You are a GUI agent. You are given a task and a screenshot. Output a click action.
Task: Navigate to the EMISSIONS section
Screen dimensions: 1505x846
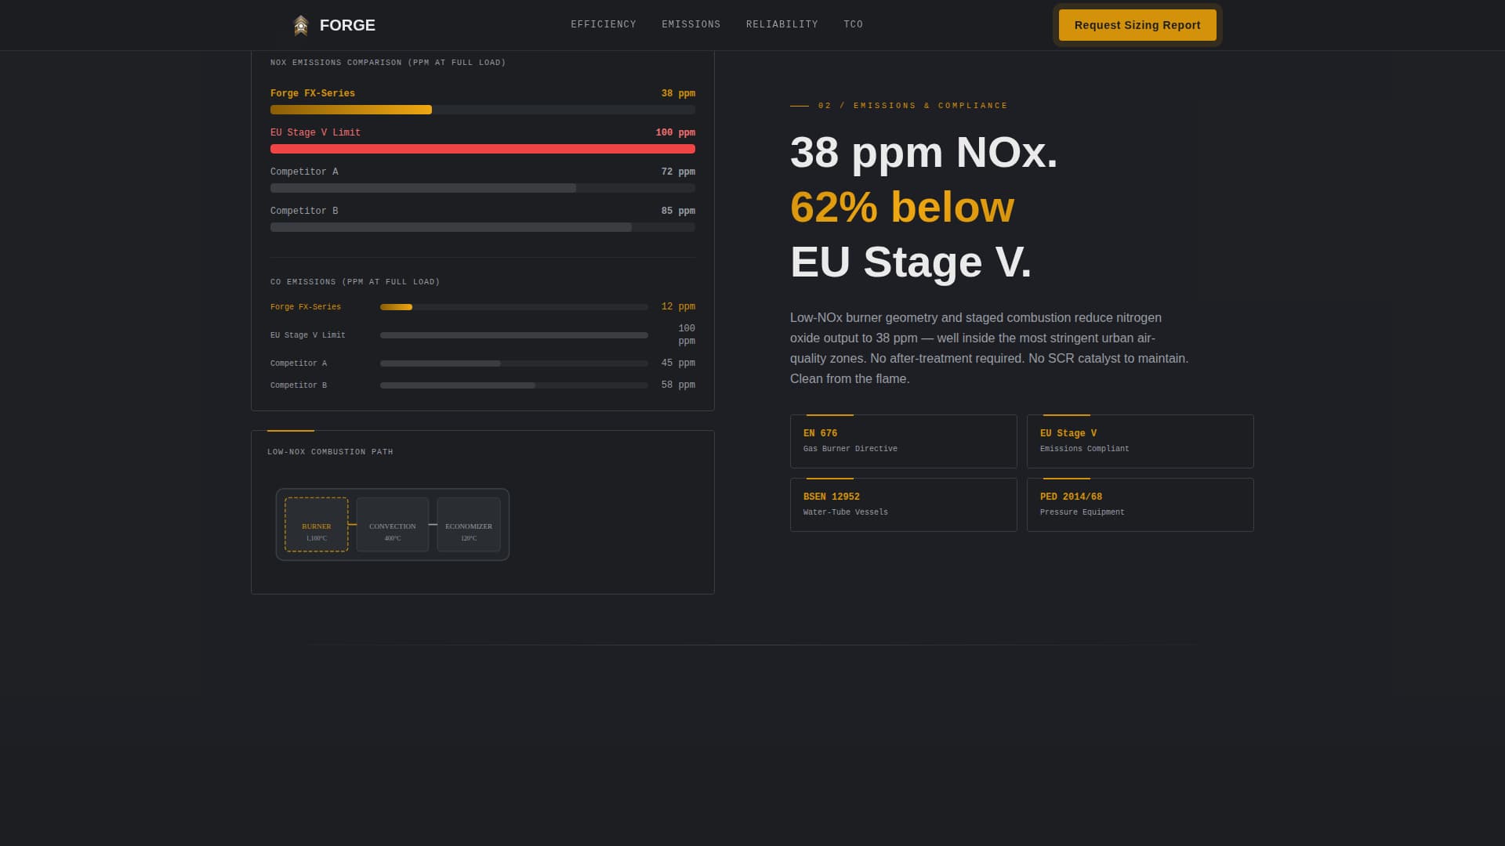(x=691, y=24)
